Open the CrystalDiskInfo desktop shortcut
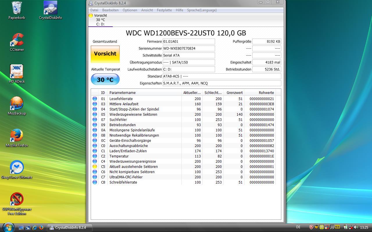 50,10
